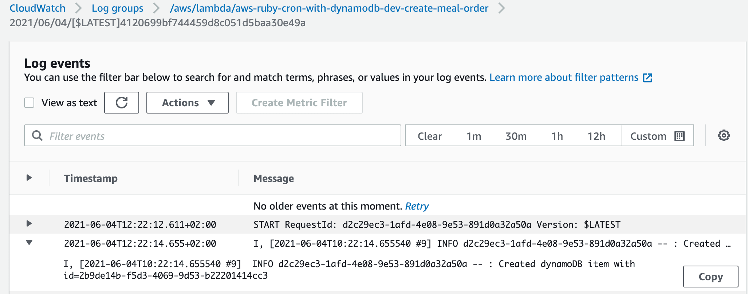Go to Log groups breadcrumb link
Screen dimensions: 748x294
coord(118,8)
